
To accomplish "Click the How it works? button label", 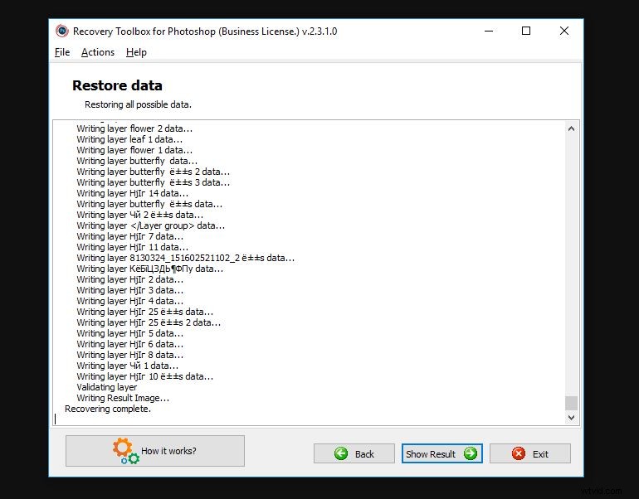I will tap(168, 451).
